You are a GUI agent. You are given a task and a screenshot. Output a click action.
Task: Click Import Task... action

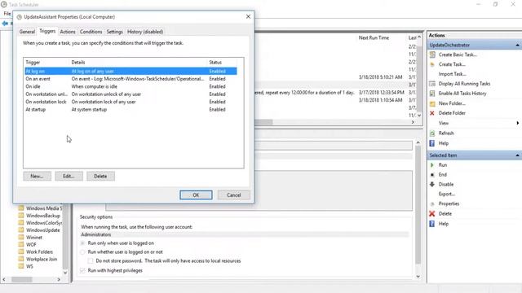[452, 74]
